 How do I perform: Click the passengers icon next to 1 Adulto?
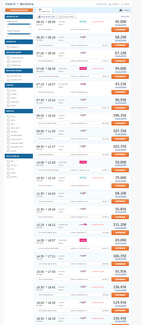click(121, 10)
